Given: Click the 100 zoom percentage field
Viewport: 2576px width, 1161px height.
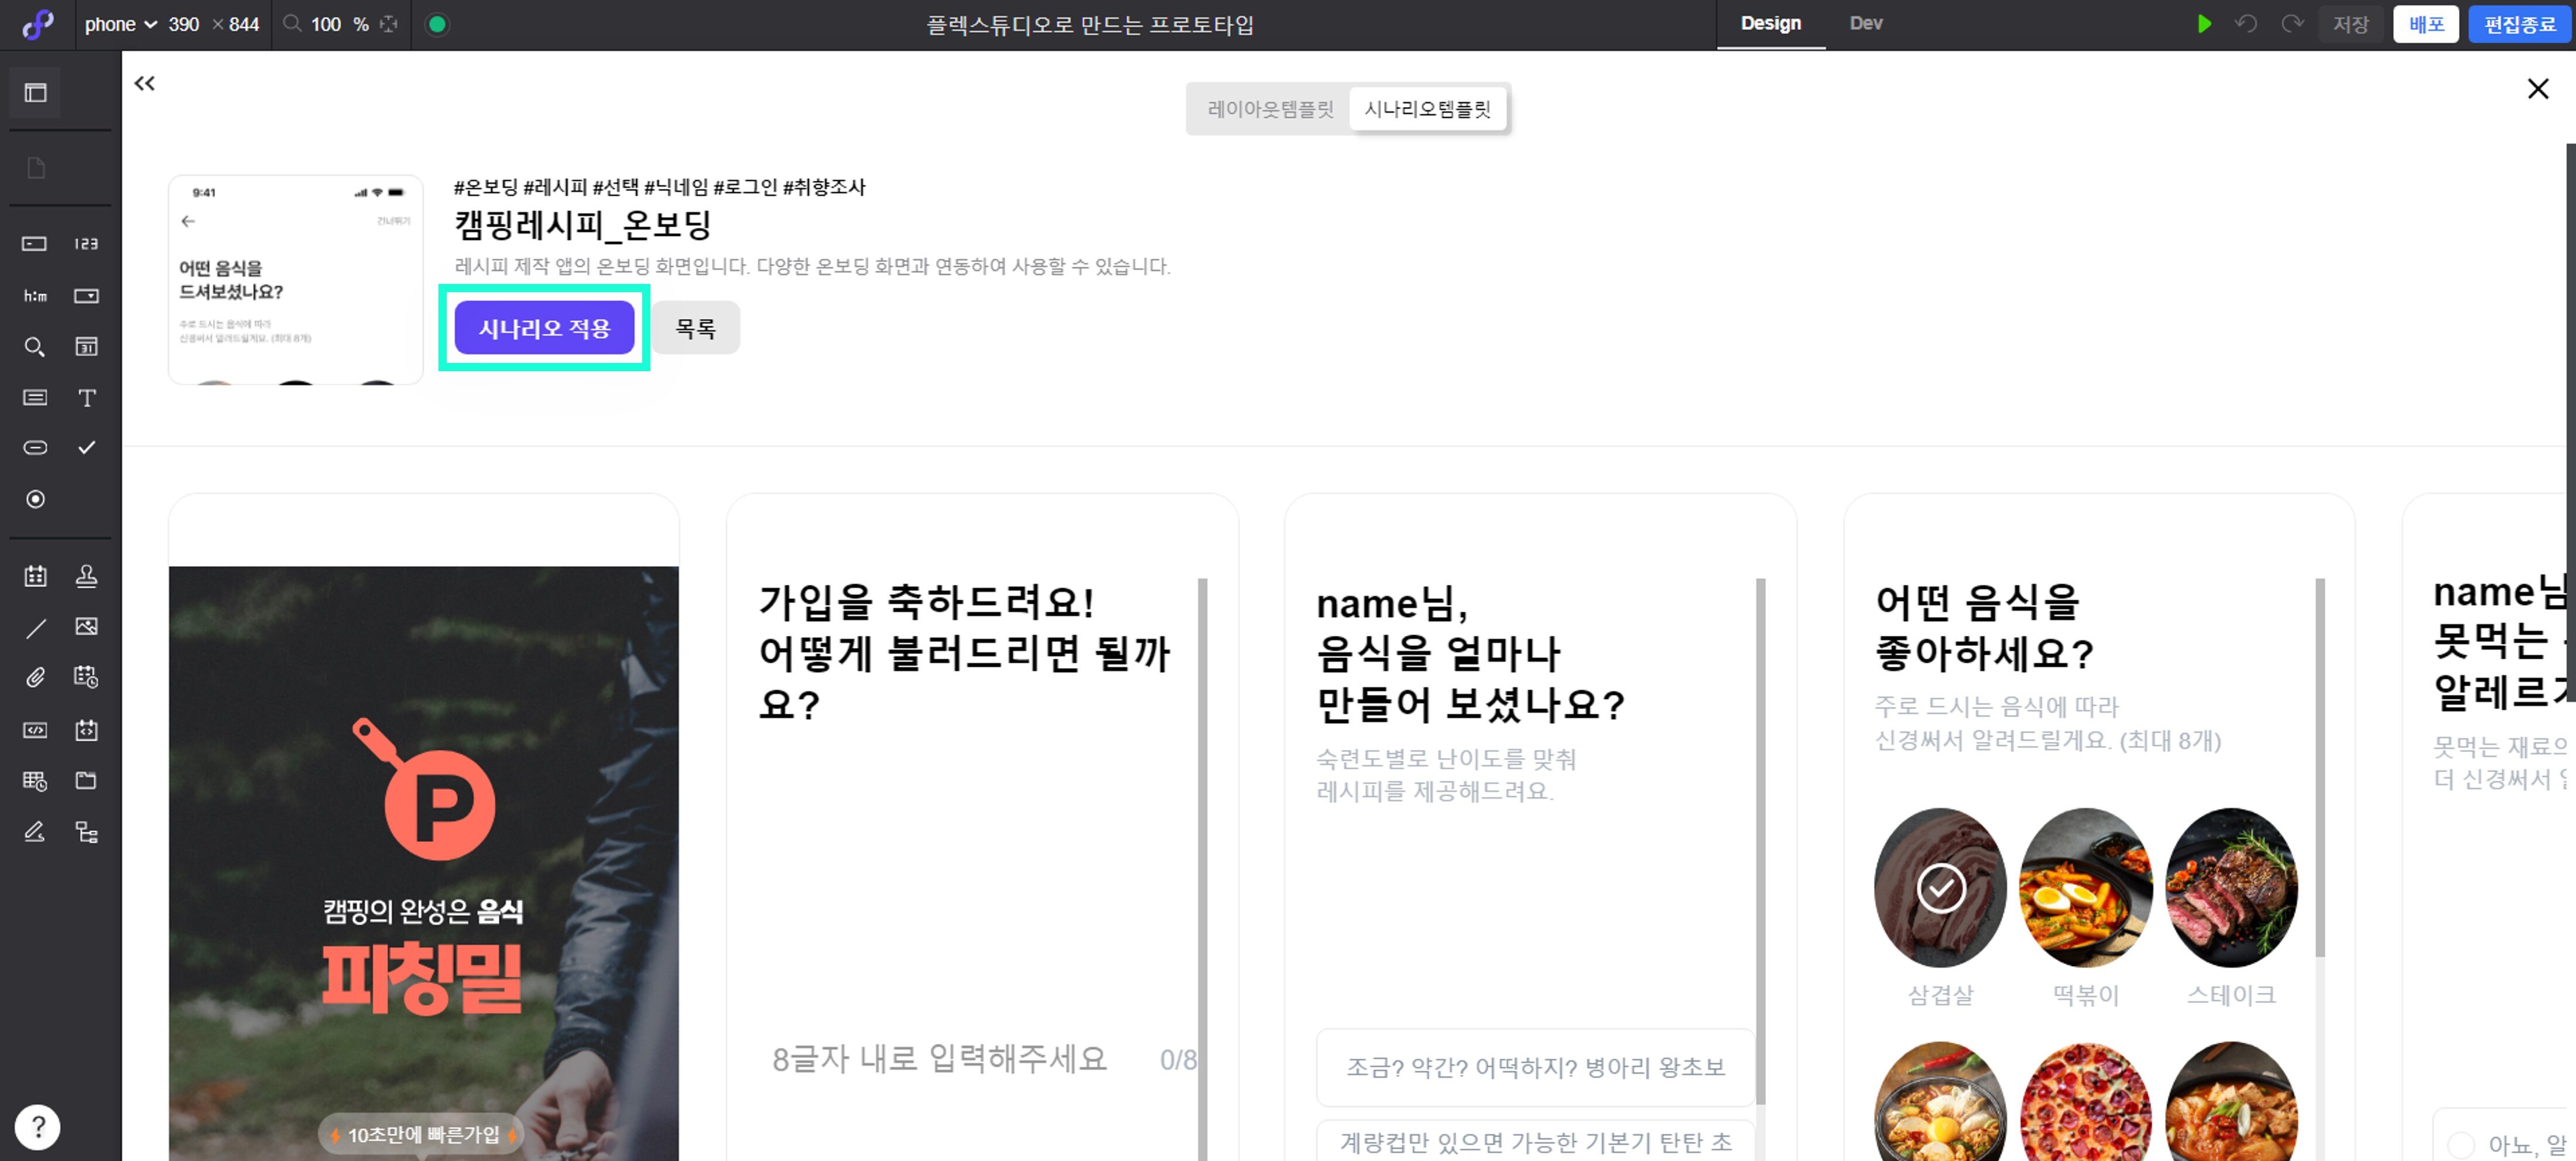Looking at the screenshot, I should (326, 24).
